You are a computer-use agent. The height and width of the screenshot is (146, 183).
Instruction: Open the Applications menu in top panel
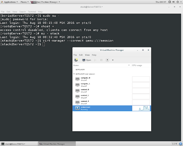9,2
